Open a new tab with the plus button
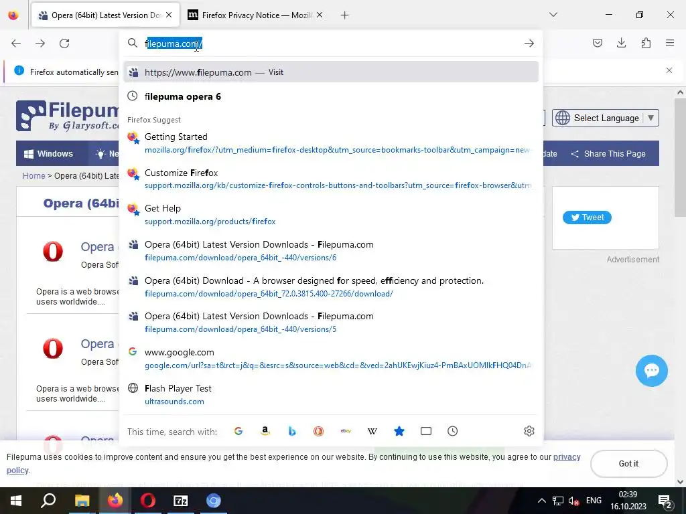Screen dimensions: 686x514 [345, 15]
